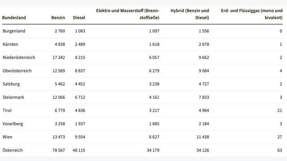Select the Niederösterreich row label

coord(19,58)
